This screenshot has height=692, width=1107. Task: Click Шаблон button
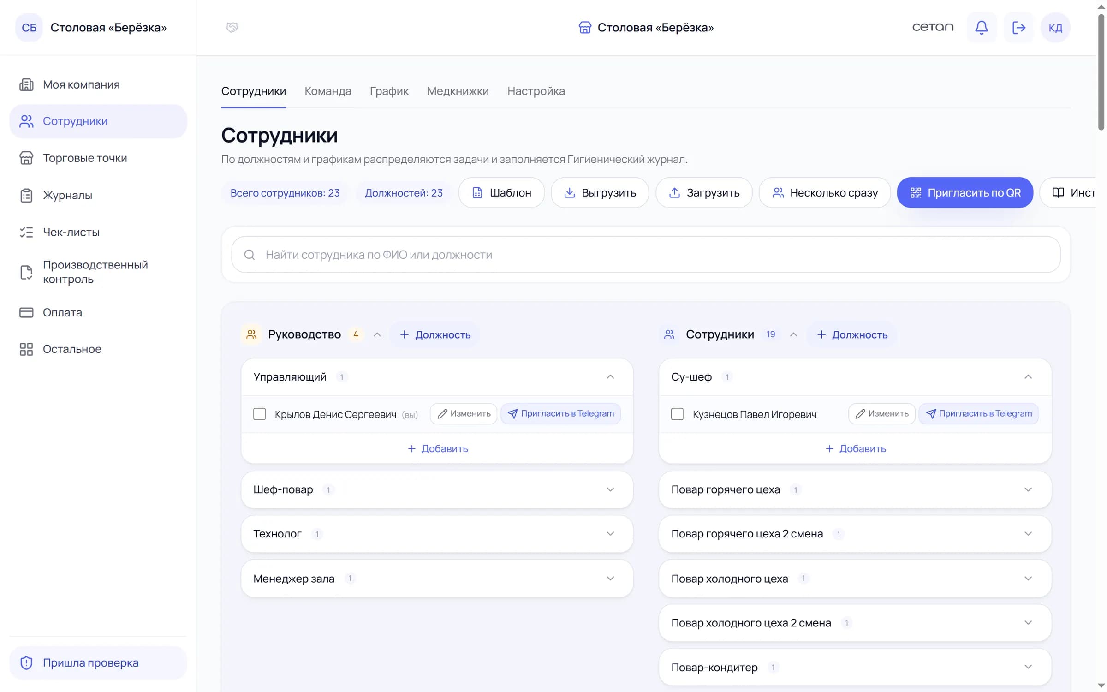point(501,192)
